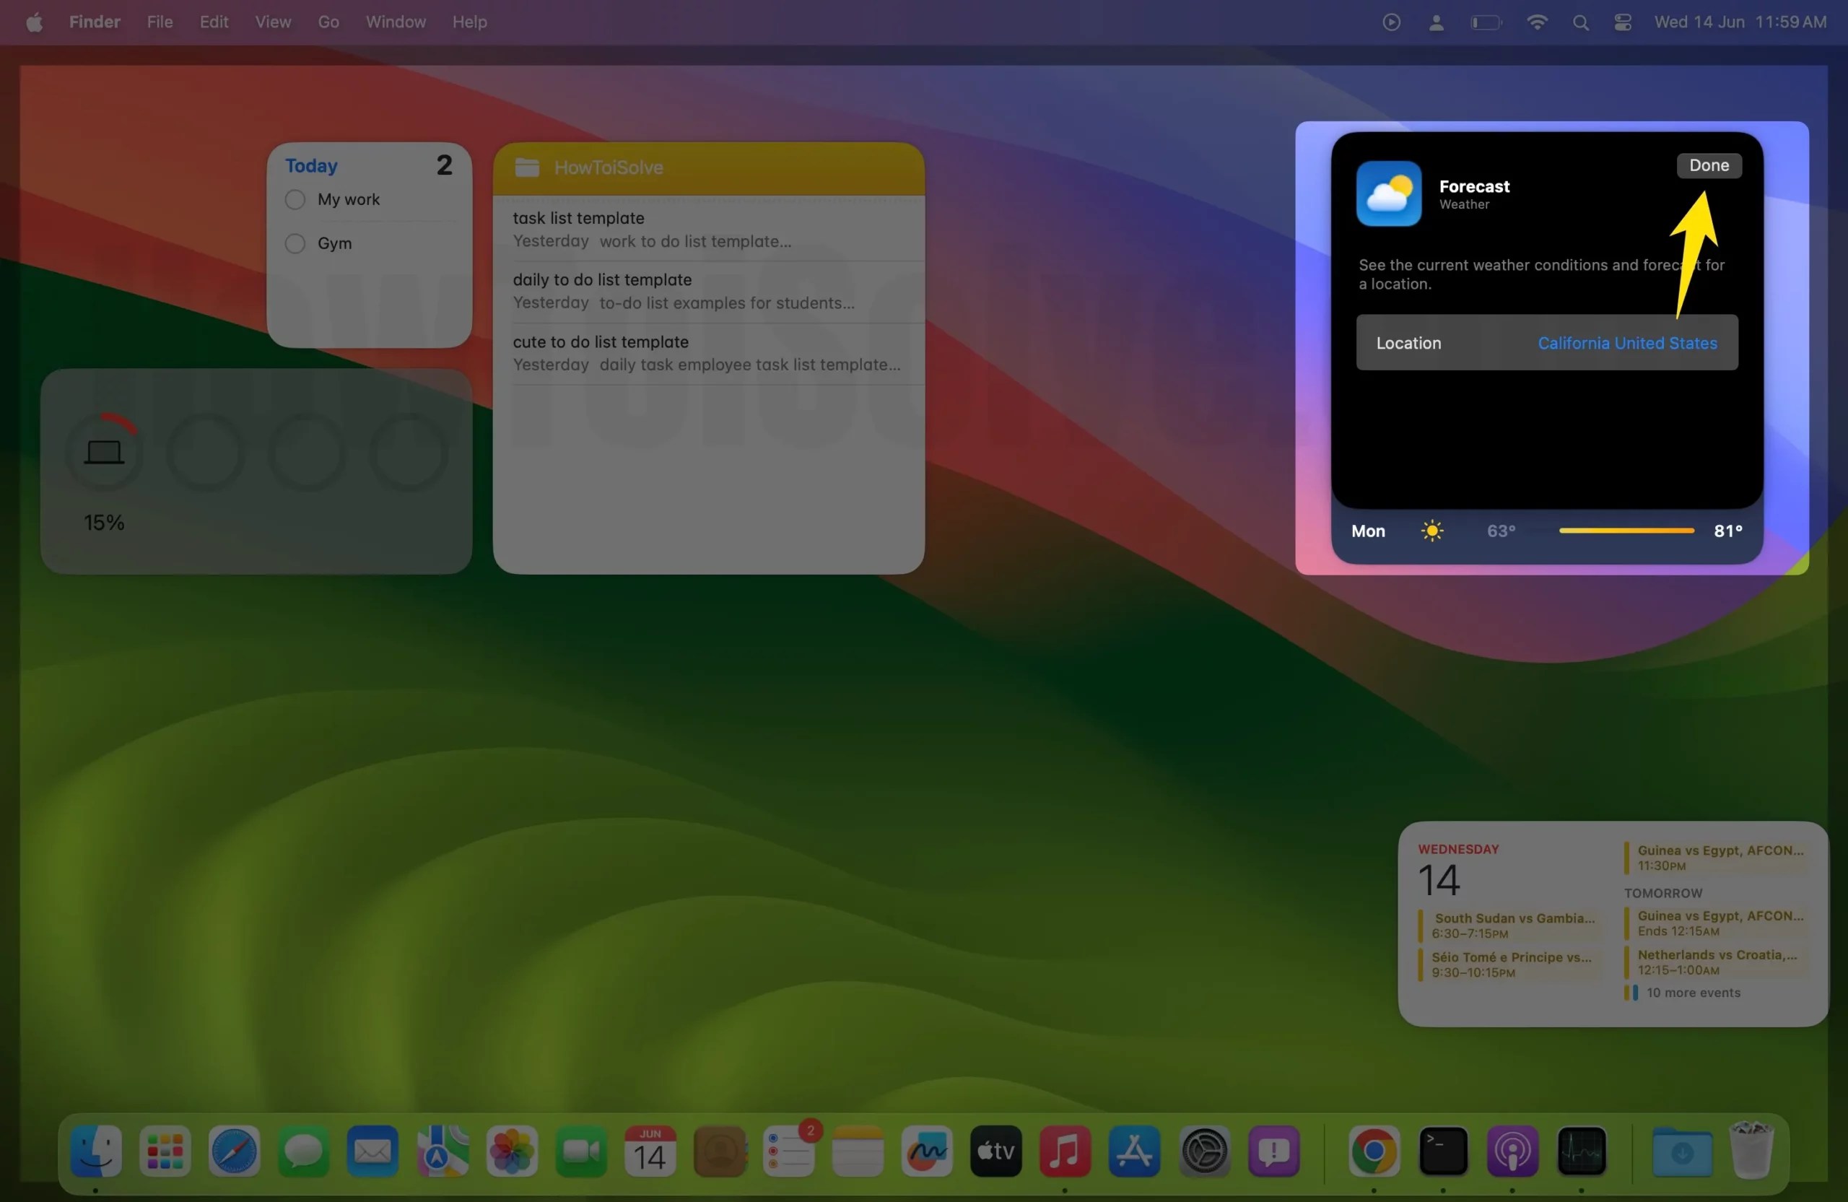Open Control Center in the menu bar
Viewport: 1848px width, 1202px height.
click(x=1621, y=22)
